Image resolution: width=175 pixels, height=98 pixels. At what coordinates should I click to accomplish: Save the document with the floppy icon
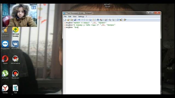pos(75,20)
